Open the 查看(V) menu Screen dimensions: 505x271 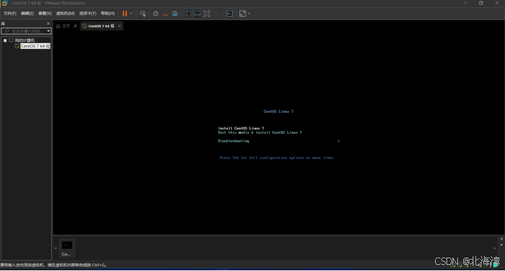tap(45, 13)
